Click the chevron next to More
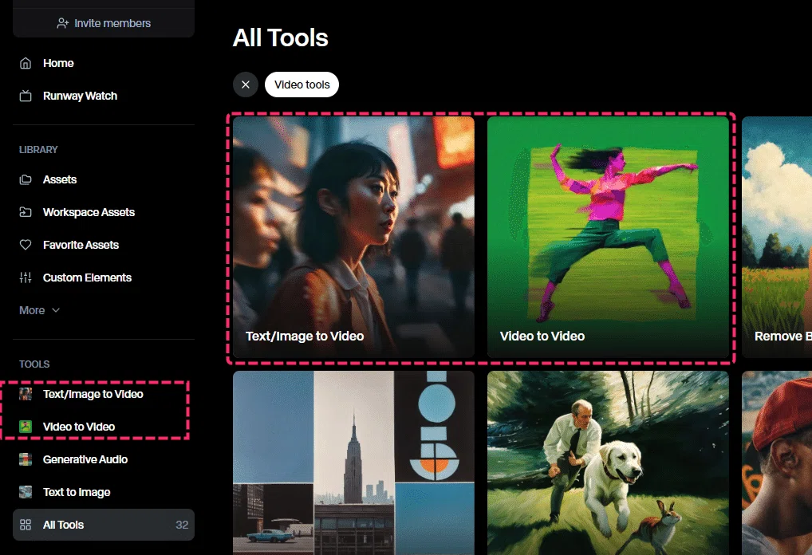The height and width of the screenshot is (555, 812). click(56, 310)
